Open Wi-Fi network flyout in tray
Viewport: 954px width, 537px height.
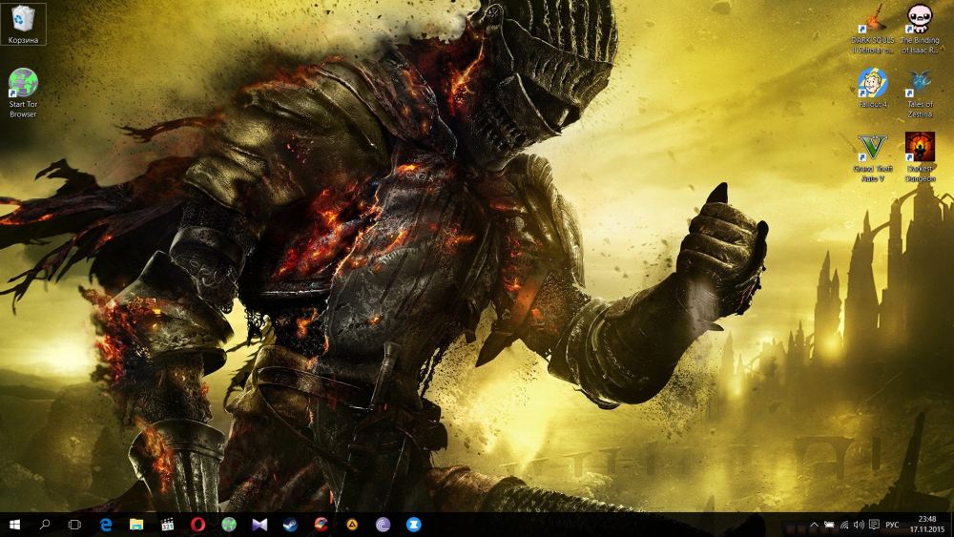(x=844, y=525)
